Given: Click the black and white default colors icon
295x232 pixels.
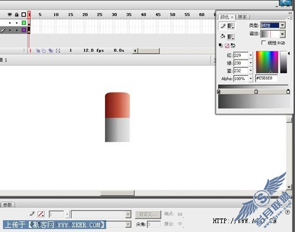Looking at the screenshot, I should click(221, 45).
